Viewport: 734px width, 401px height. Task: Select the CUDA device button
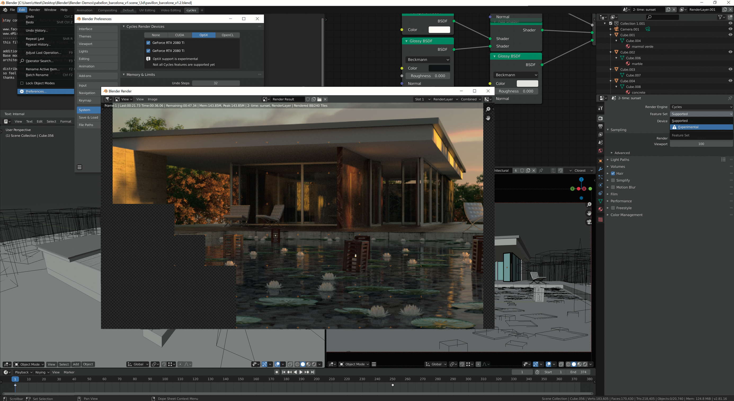pos(180,35)
